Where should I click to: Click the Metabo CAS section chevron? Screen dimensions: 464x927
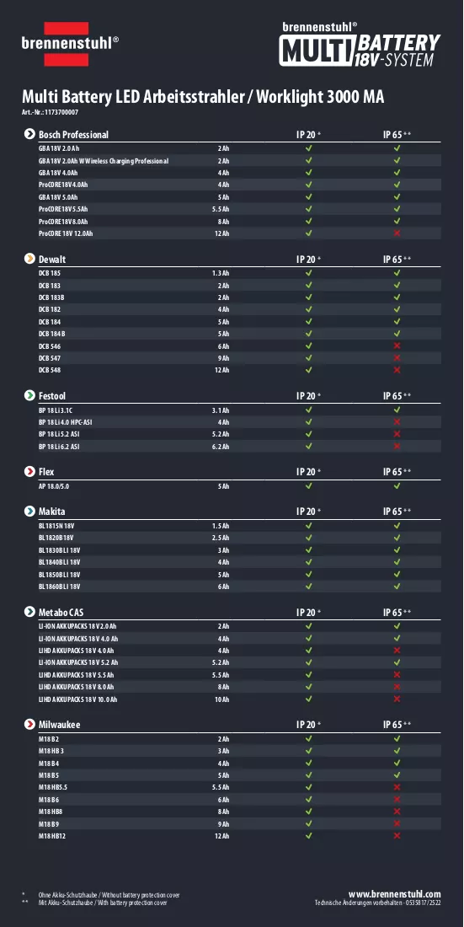pyautogui.click(x=29, y=612)
